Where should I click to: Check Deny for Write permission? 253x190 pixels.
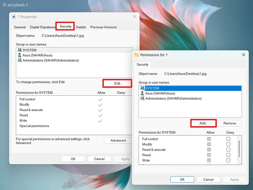pyautogui.click(x=228, y=160)
